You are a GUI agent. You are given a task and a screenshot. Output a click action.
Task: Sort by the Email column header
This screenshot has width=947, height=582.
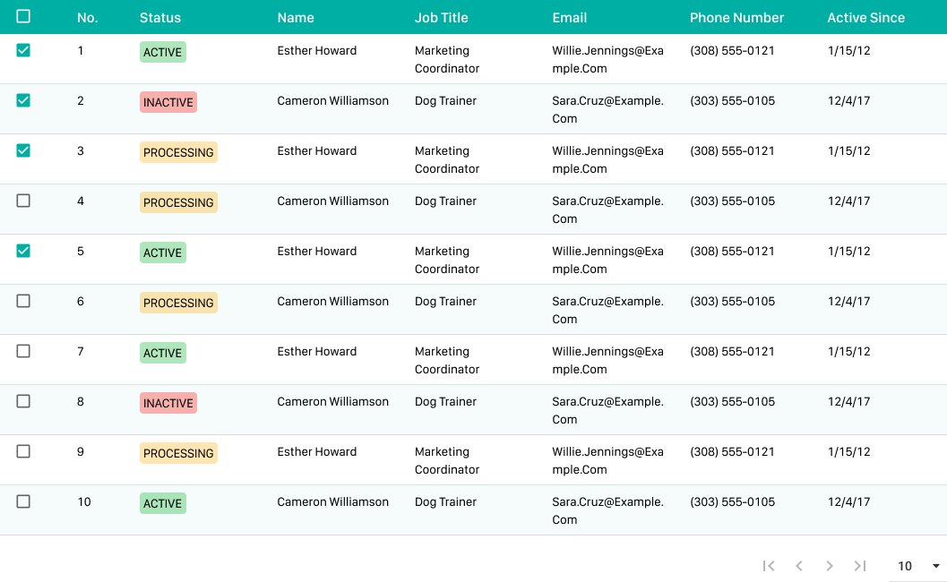tap(570, 18)
